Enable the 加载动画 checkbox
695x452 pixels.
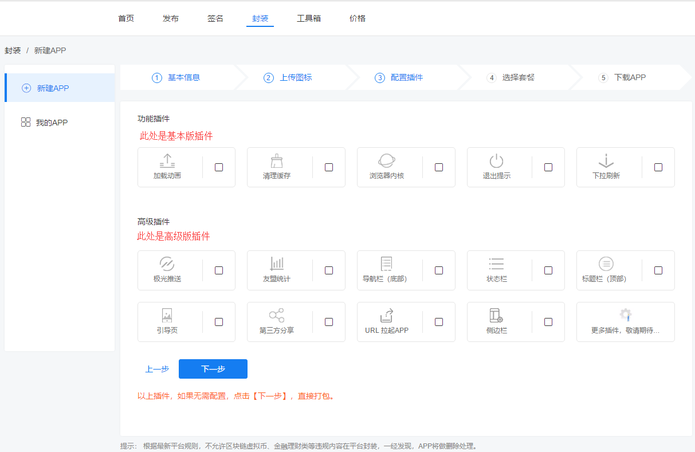pyautogui.click(x=219, y=167)
